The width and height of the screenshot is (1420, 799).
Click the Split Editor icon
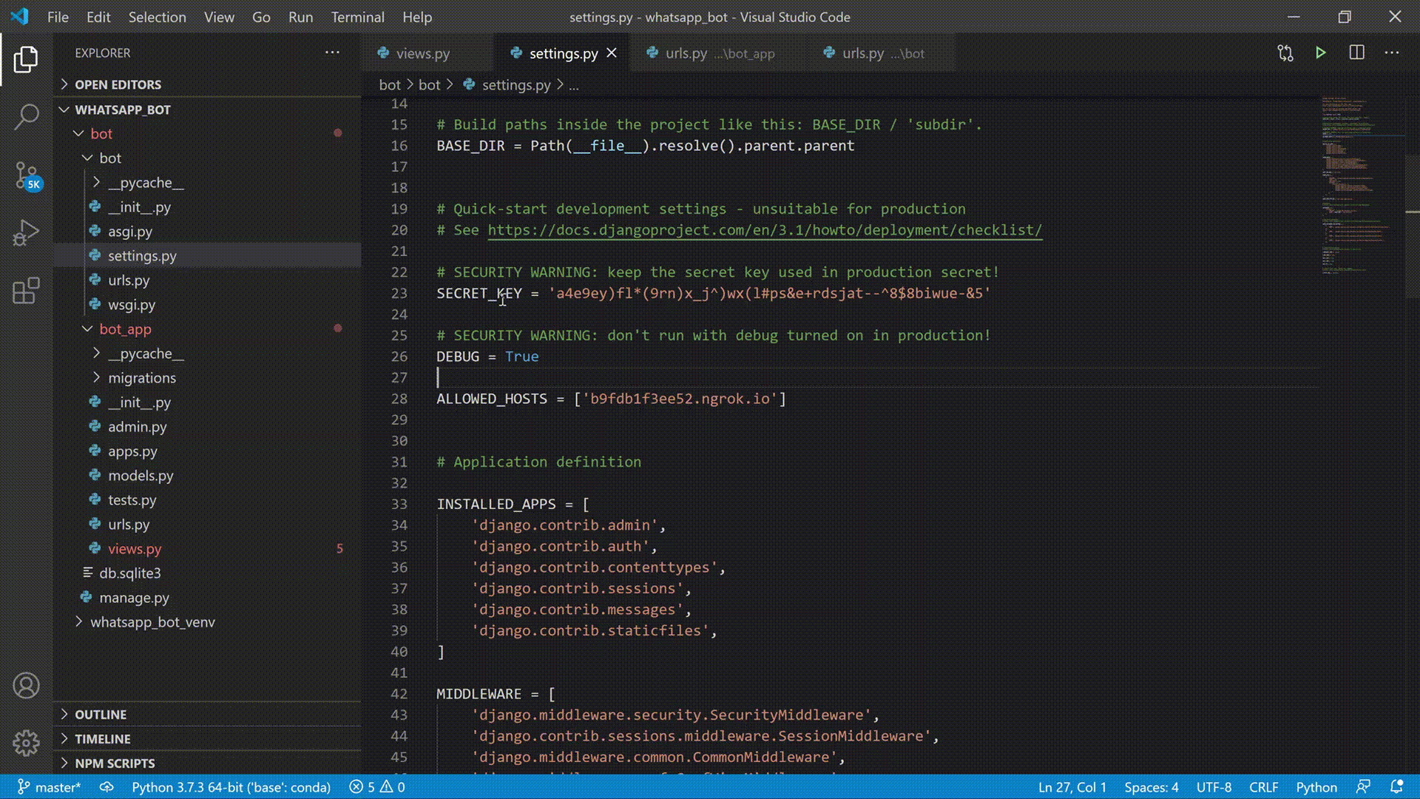coord(1356,53)
